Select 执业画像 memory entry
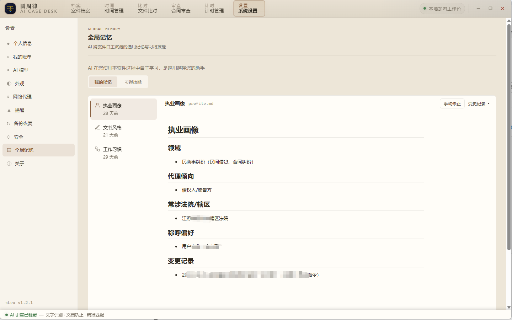 123,109
